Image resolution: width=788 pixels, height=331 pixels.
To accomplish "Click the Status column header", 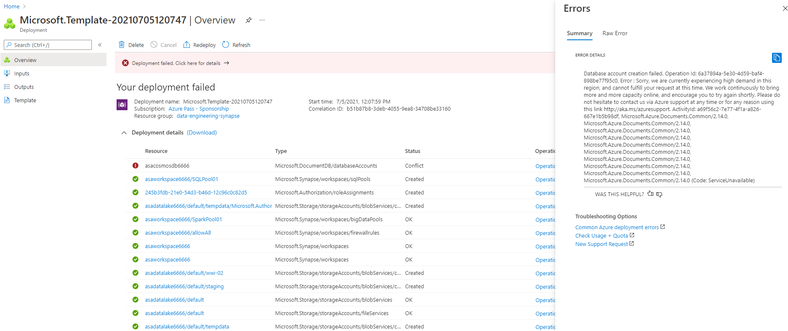I will [x=413, y=151].
